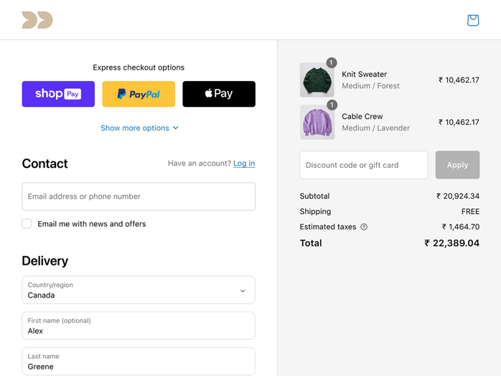
Task: Focus the email or phone number field
Action: click(139, 197)
